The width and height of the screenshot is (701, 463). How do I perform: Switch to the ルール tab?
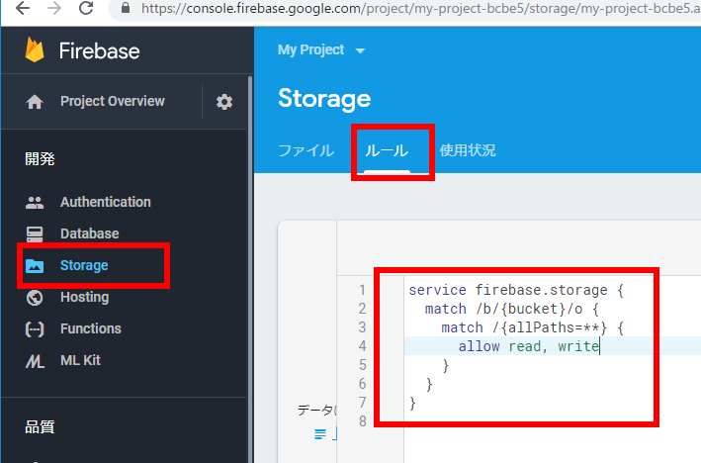click(x=387, y=150)
